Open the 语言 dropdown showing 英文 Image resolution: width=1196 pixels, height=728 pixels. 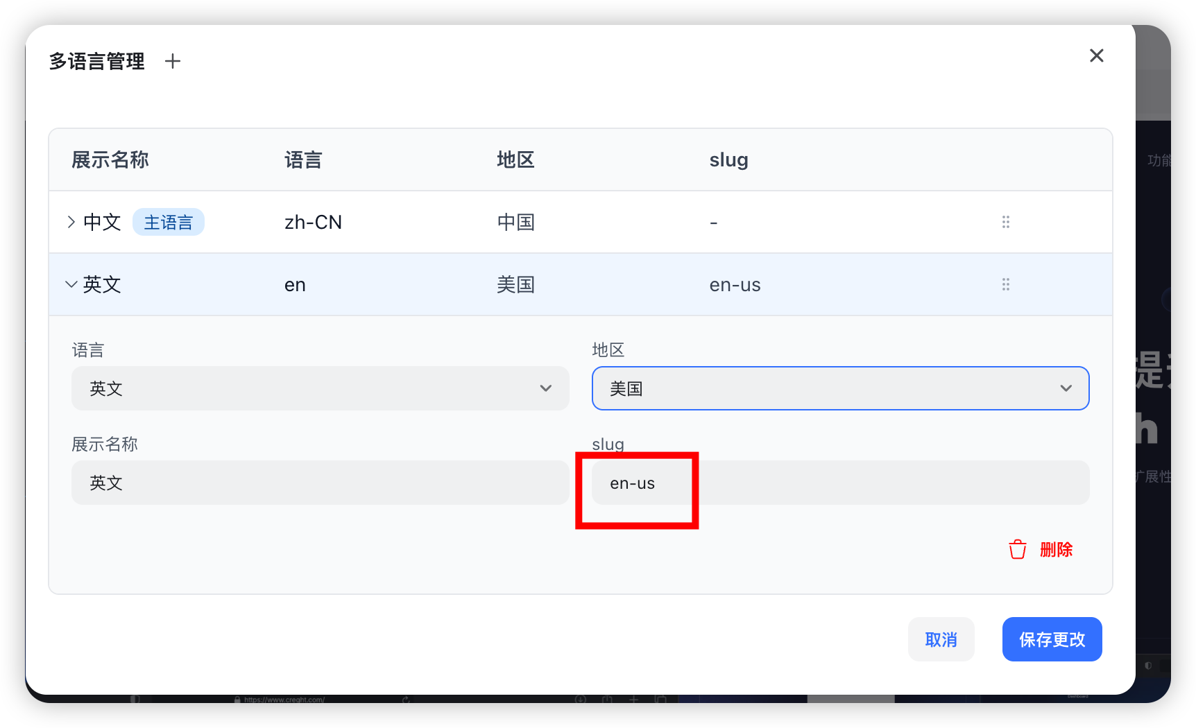[320, 388]
